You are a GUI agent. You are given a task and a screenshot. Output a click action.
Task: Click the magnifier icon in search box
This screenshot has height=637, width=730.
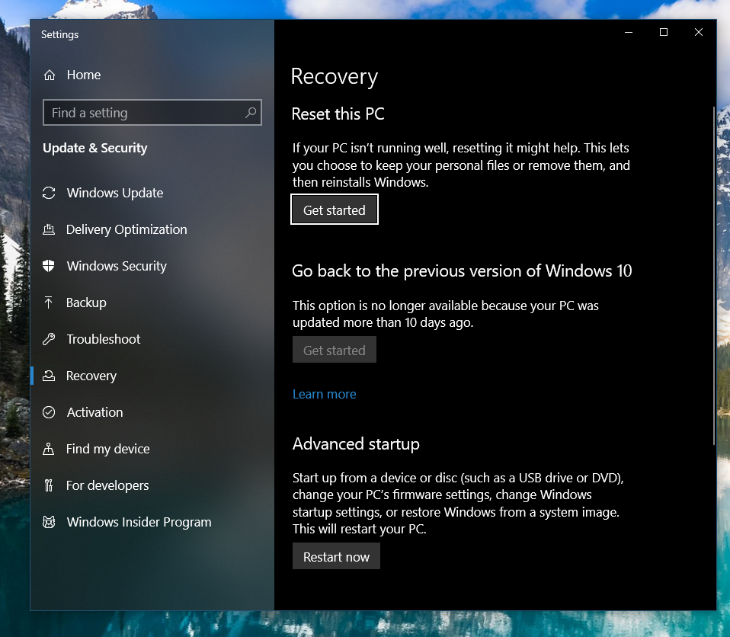[251, 112]
